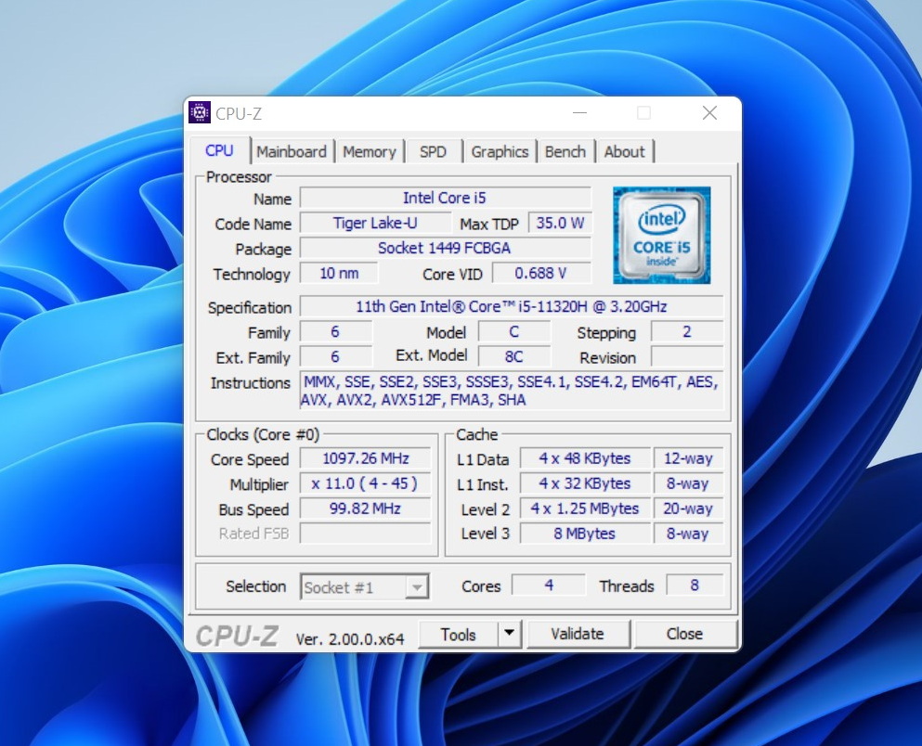Show the About tab
This screenshot has width=922, height=746.
pyautogui.click(x=625, y=151)
